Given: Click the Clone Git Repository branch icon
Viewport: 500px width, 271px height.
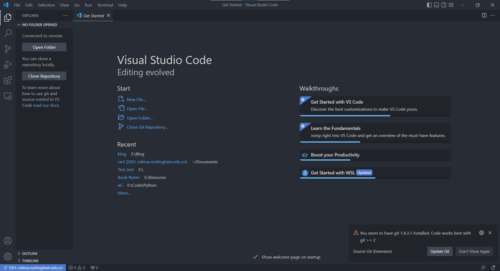Looking at the screenshot, I should coord(121,127).
